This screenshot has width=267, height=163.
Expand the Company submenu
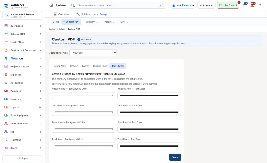(x=92, y=22)
